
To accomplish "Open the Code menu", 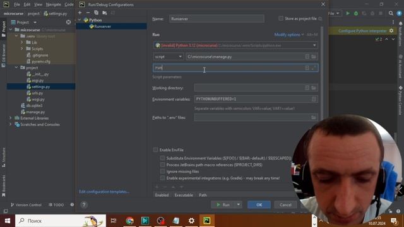I will coord(69,4).
